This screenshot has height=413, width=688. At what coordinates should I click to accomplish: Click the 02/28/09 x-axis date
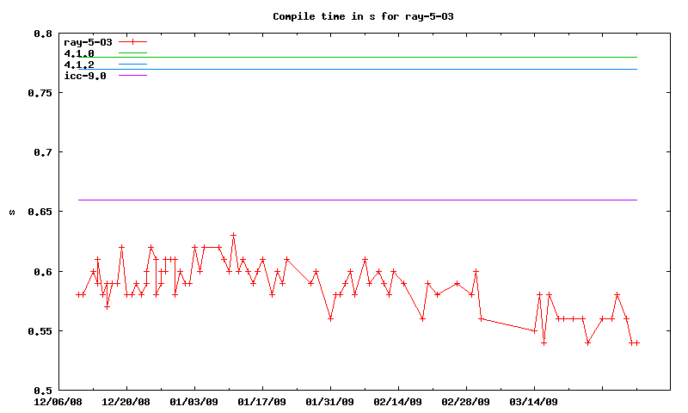[466, 402]
